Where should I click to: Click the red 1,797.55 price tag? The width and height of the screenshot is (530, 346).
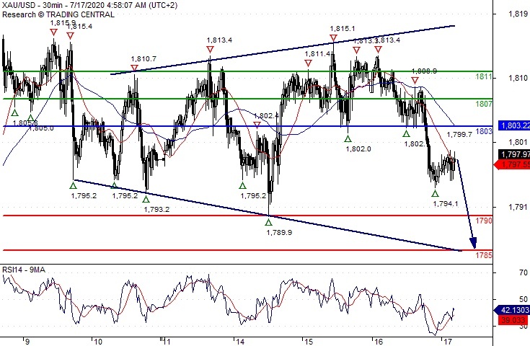512,164
